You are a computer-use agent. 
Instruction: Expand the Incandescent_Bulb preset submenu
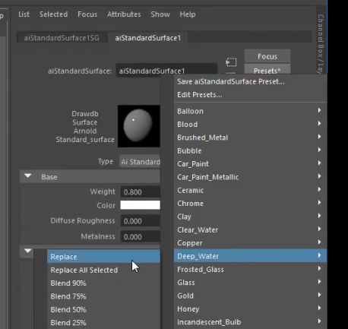(251, 321)
